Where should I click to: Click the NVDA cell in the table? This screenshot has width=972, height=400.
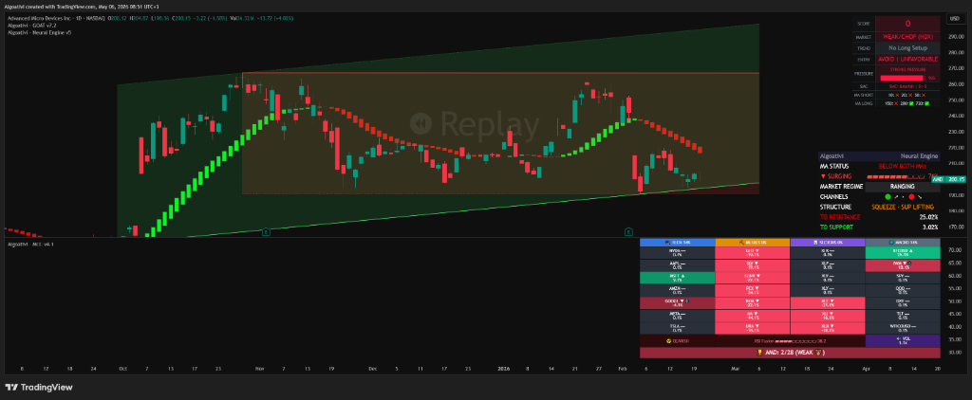pyautogui.click(x=677, y=253)
